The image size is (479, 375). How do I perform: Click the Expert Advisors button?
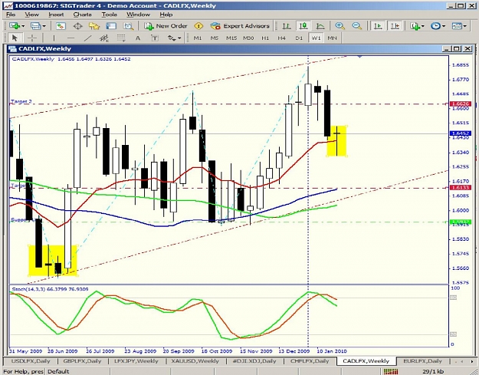(240, 26)
